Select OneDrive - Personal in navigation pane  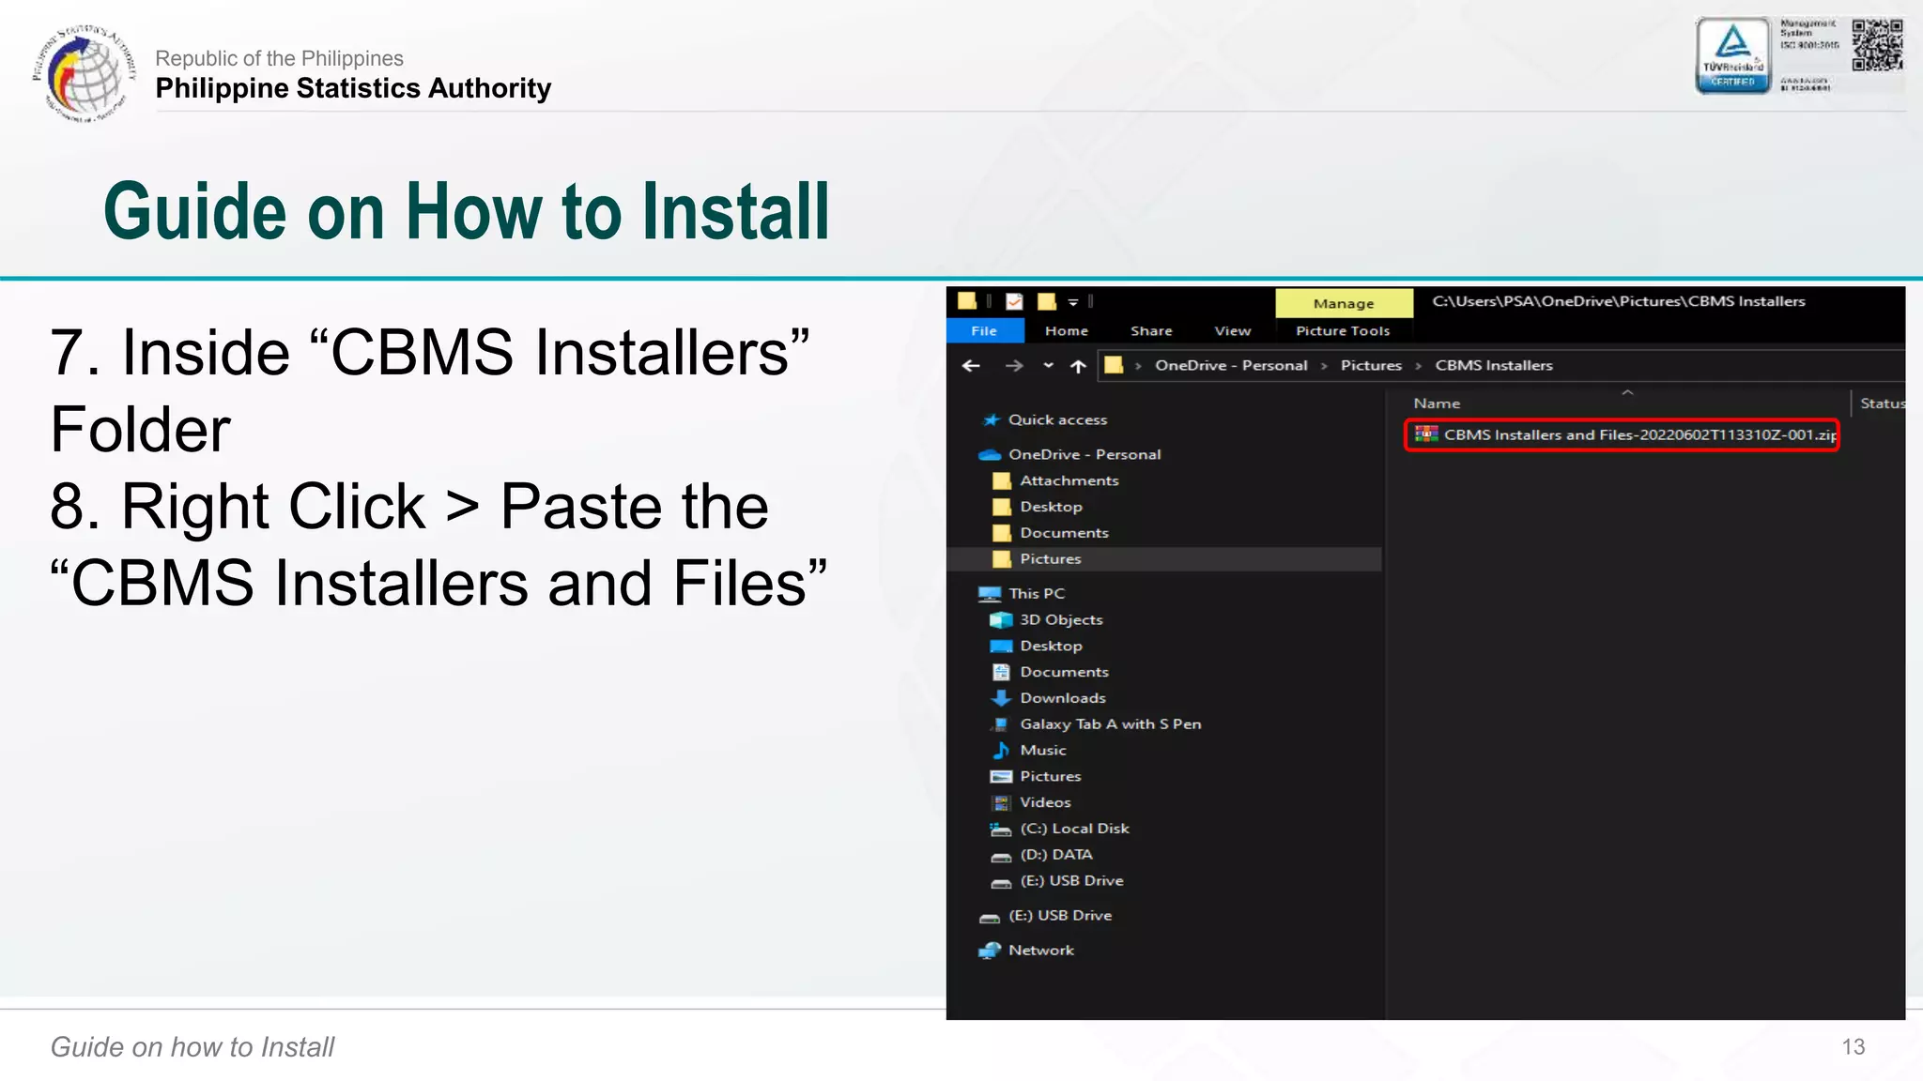[1085, 454]
